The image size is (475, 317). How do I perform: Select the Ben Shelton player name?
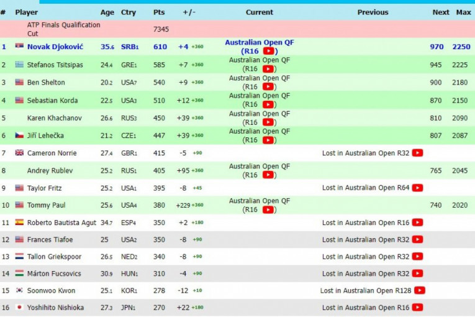(46, 82)
